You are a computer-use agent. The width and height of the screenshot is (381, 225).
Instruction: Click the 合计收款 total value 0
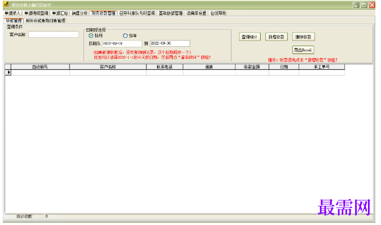point(46,217)
